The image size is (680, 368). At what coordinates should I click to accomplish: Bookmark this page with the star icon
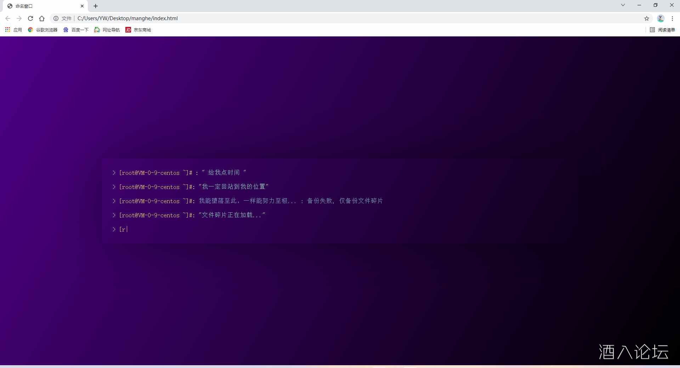pyautogui.click(x=647, y=18)
